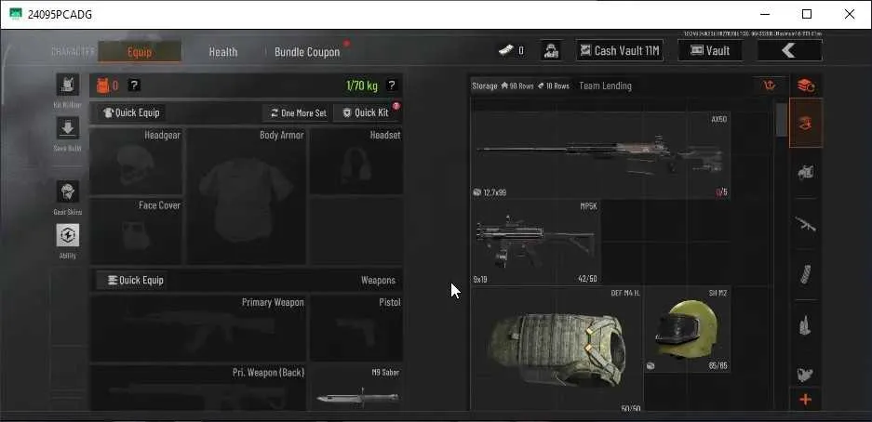Select the Body Armor equipment slot
The image size is (872, 422).
246,196
